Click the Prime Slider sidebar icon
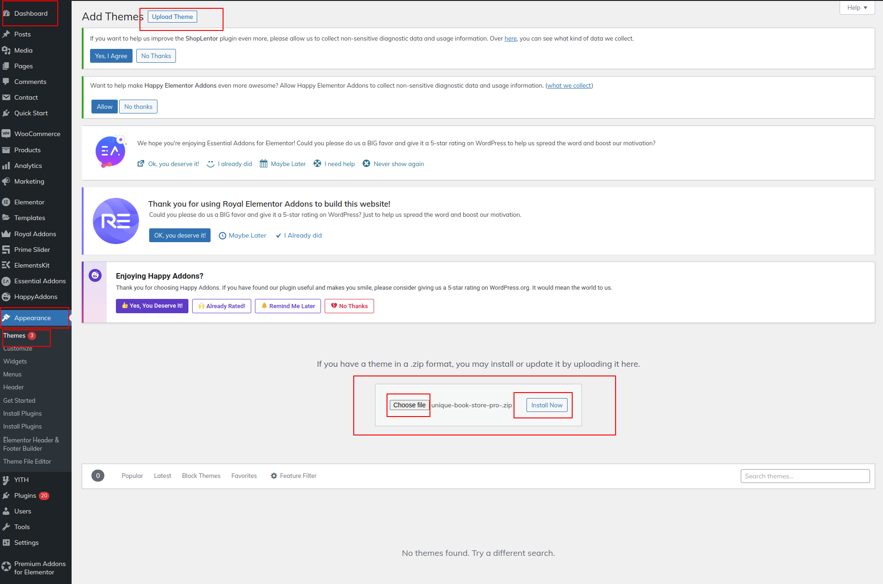883x584 pixels. click(x=6, y=250)
